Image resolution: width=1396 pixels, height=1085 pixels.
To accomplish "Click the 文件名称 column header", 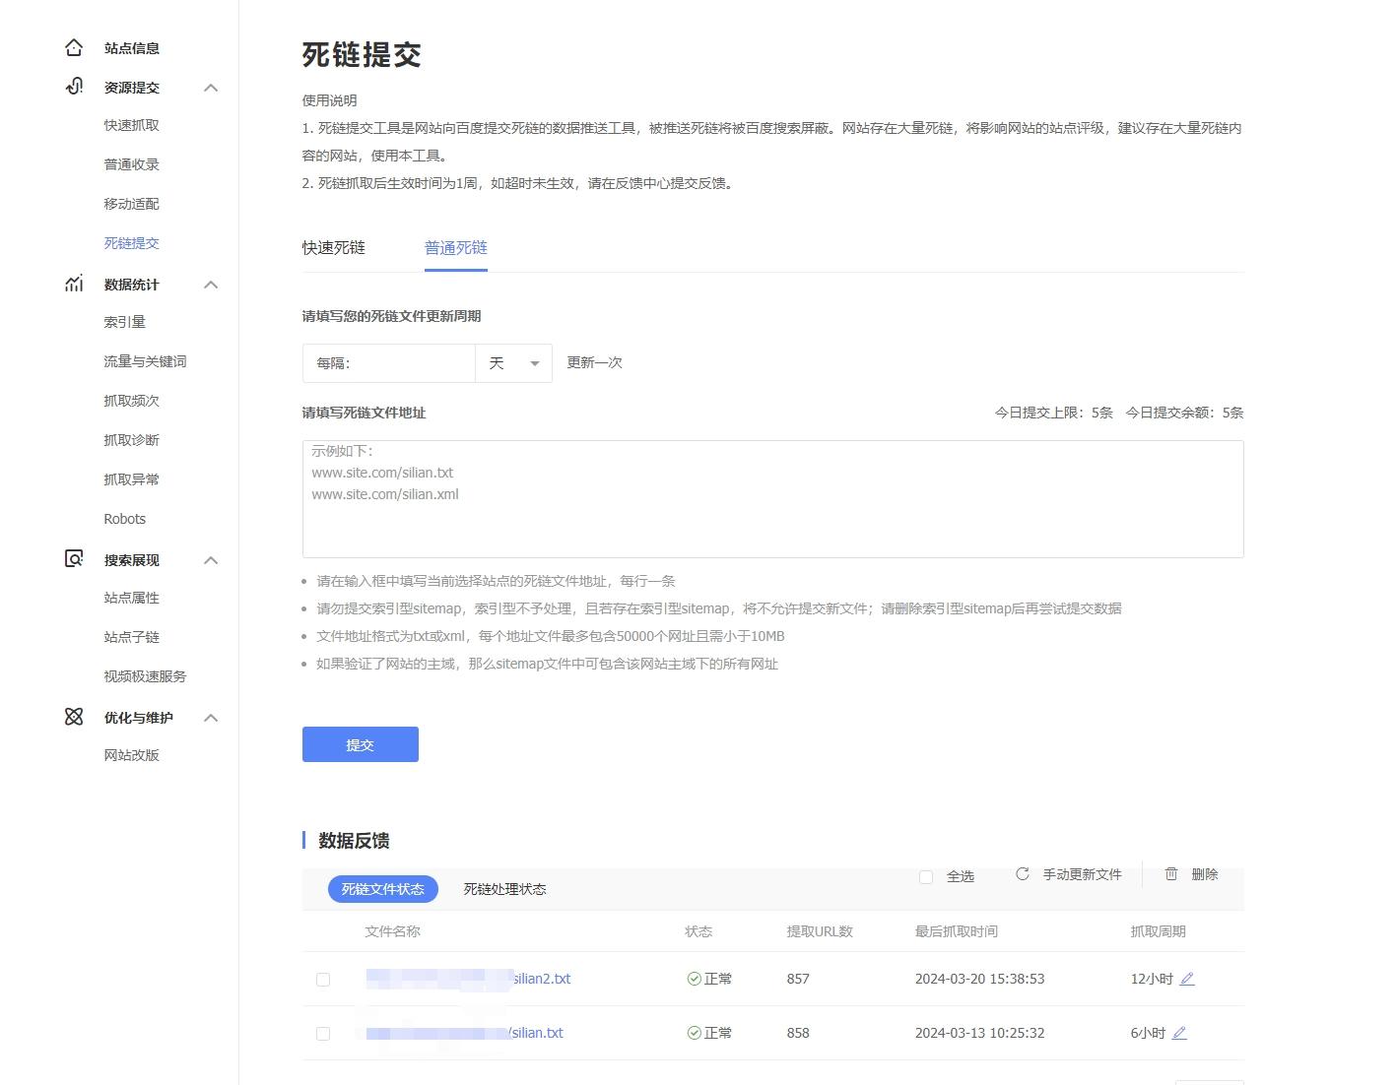I will (392, 931).
